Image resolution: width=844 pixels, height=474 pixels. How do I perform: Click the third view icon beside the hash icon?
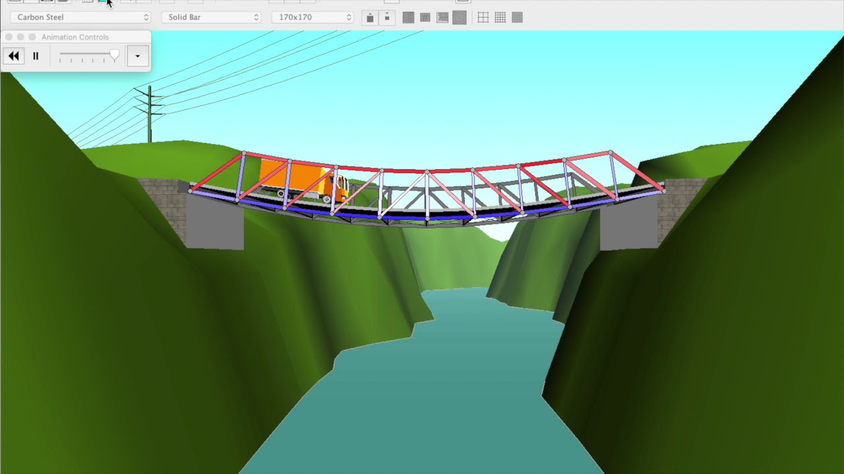point(442,18)
